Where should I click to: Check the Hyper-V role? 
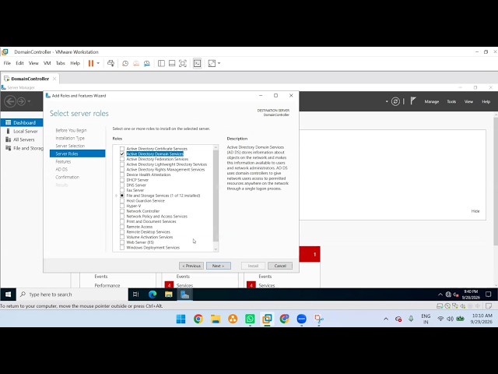(x=122, y=206)
